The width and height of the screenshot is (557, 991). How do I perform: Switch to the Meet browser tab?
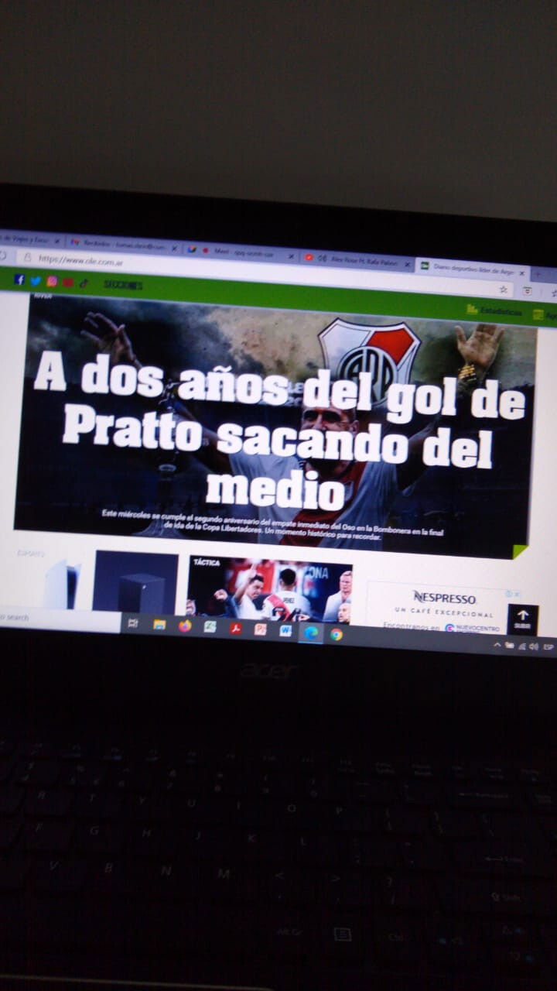click(240, 251)
